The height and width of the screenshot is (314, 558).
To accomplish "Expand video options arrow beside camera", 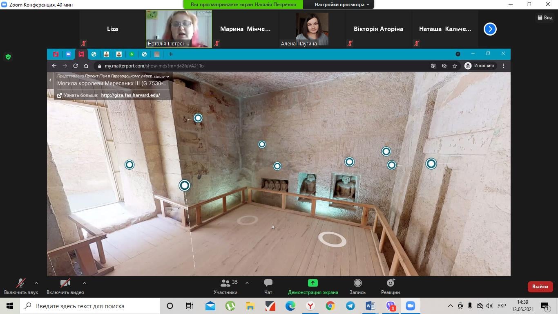I will click(85, 283).
